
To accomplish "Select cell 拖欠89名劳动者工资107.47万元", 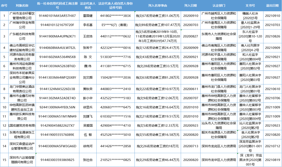I will coord(157,25).
